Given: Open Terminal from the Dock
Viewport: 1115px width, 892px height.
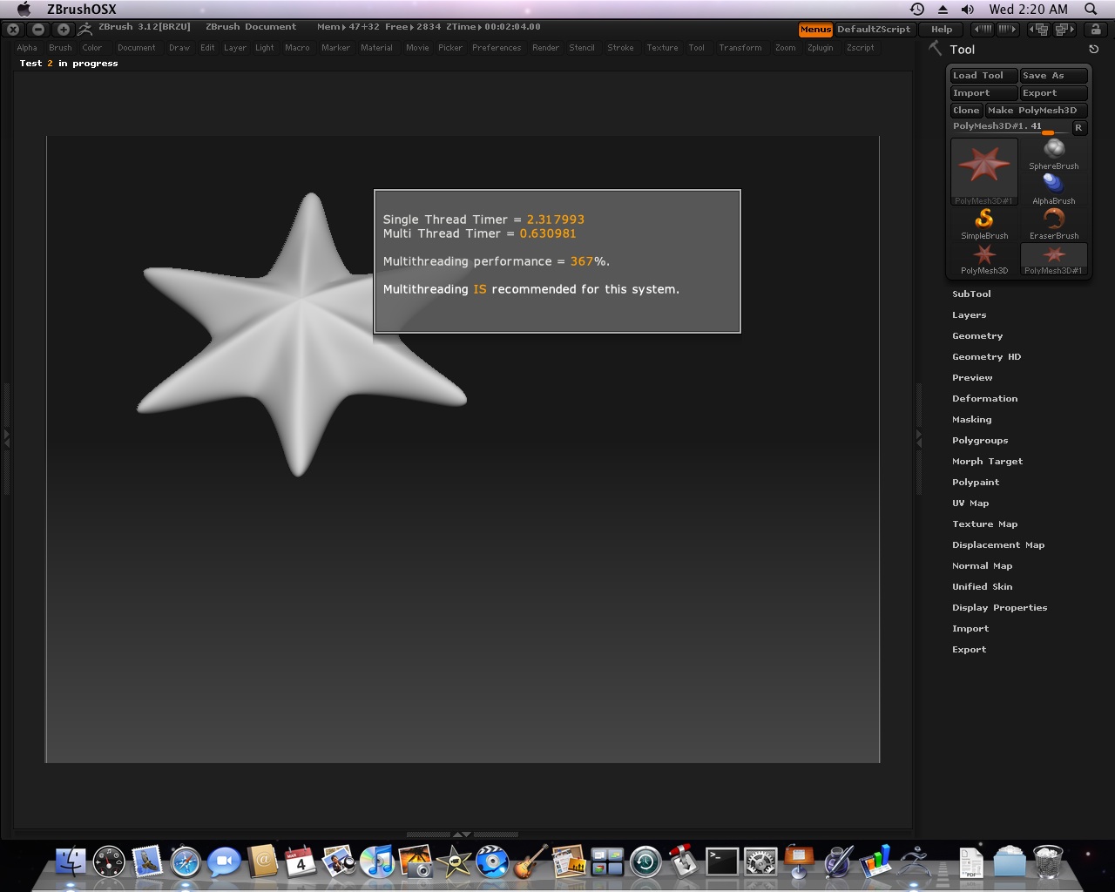Looking at the screenshot, I should point(721,862).
